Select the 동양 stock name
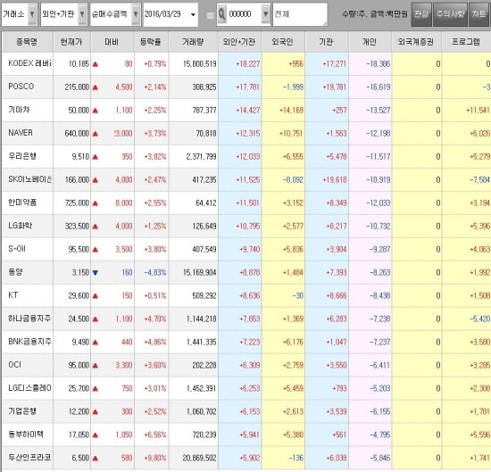Viewport: 491px width, 472px height. click(x=15, y=271)
